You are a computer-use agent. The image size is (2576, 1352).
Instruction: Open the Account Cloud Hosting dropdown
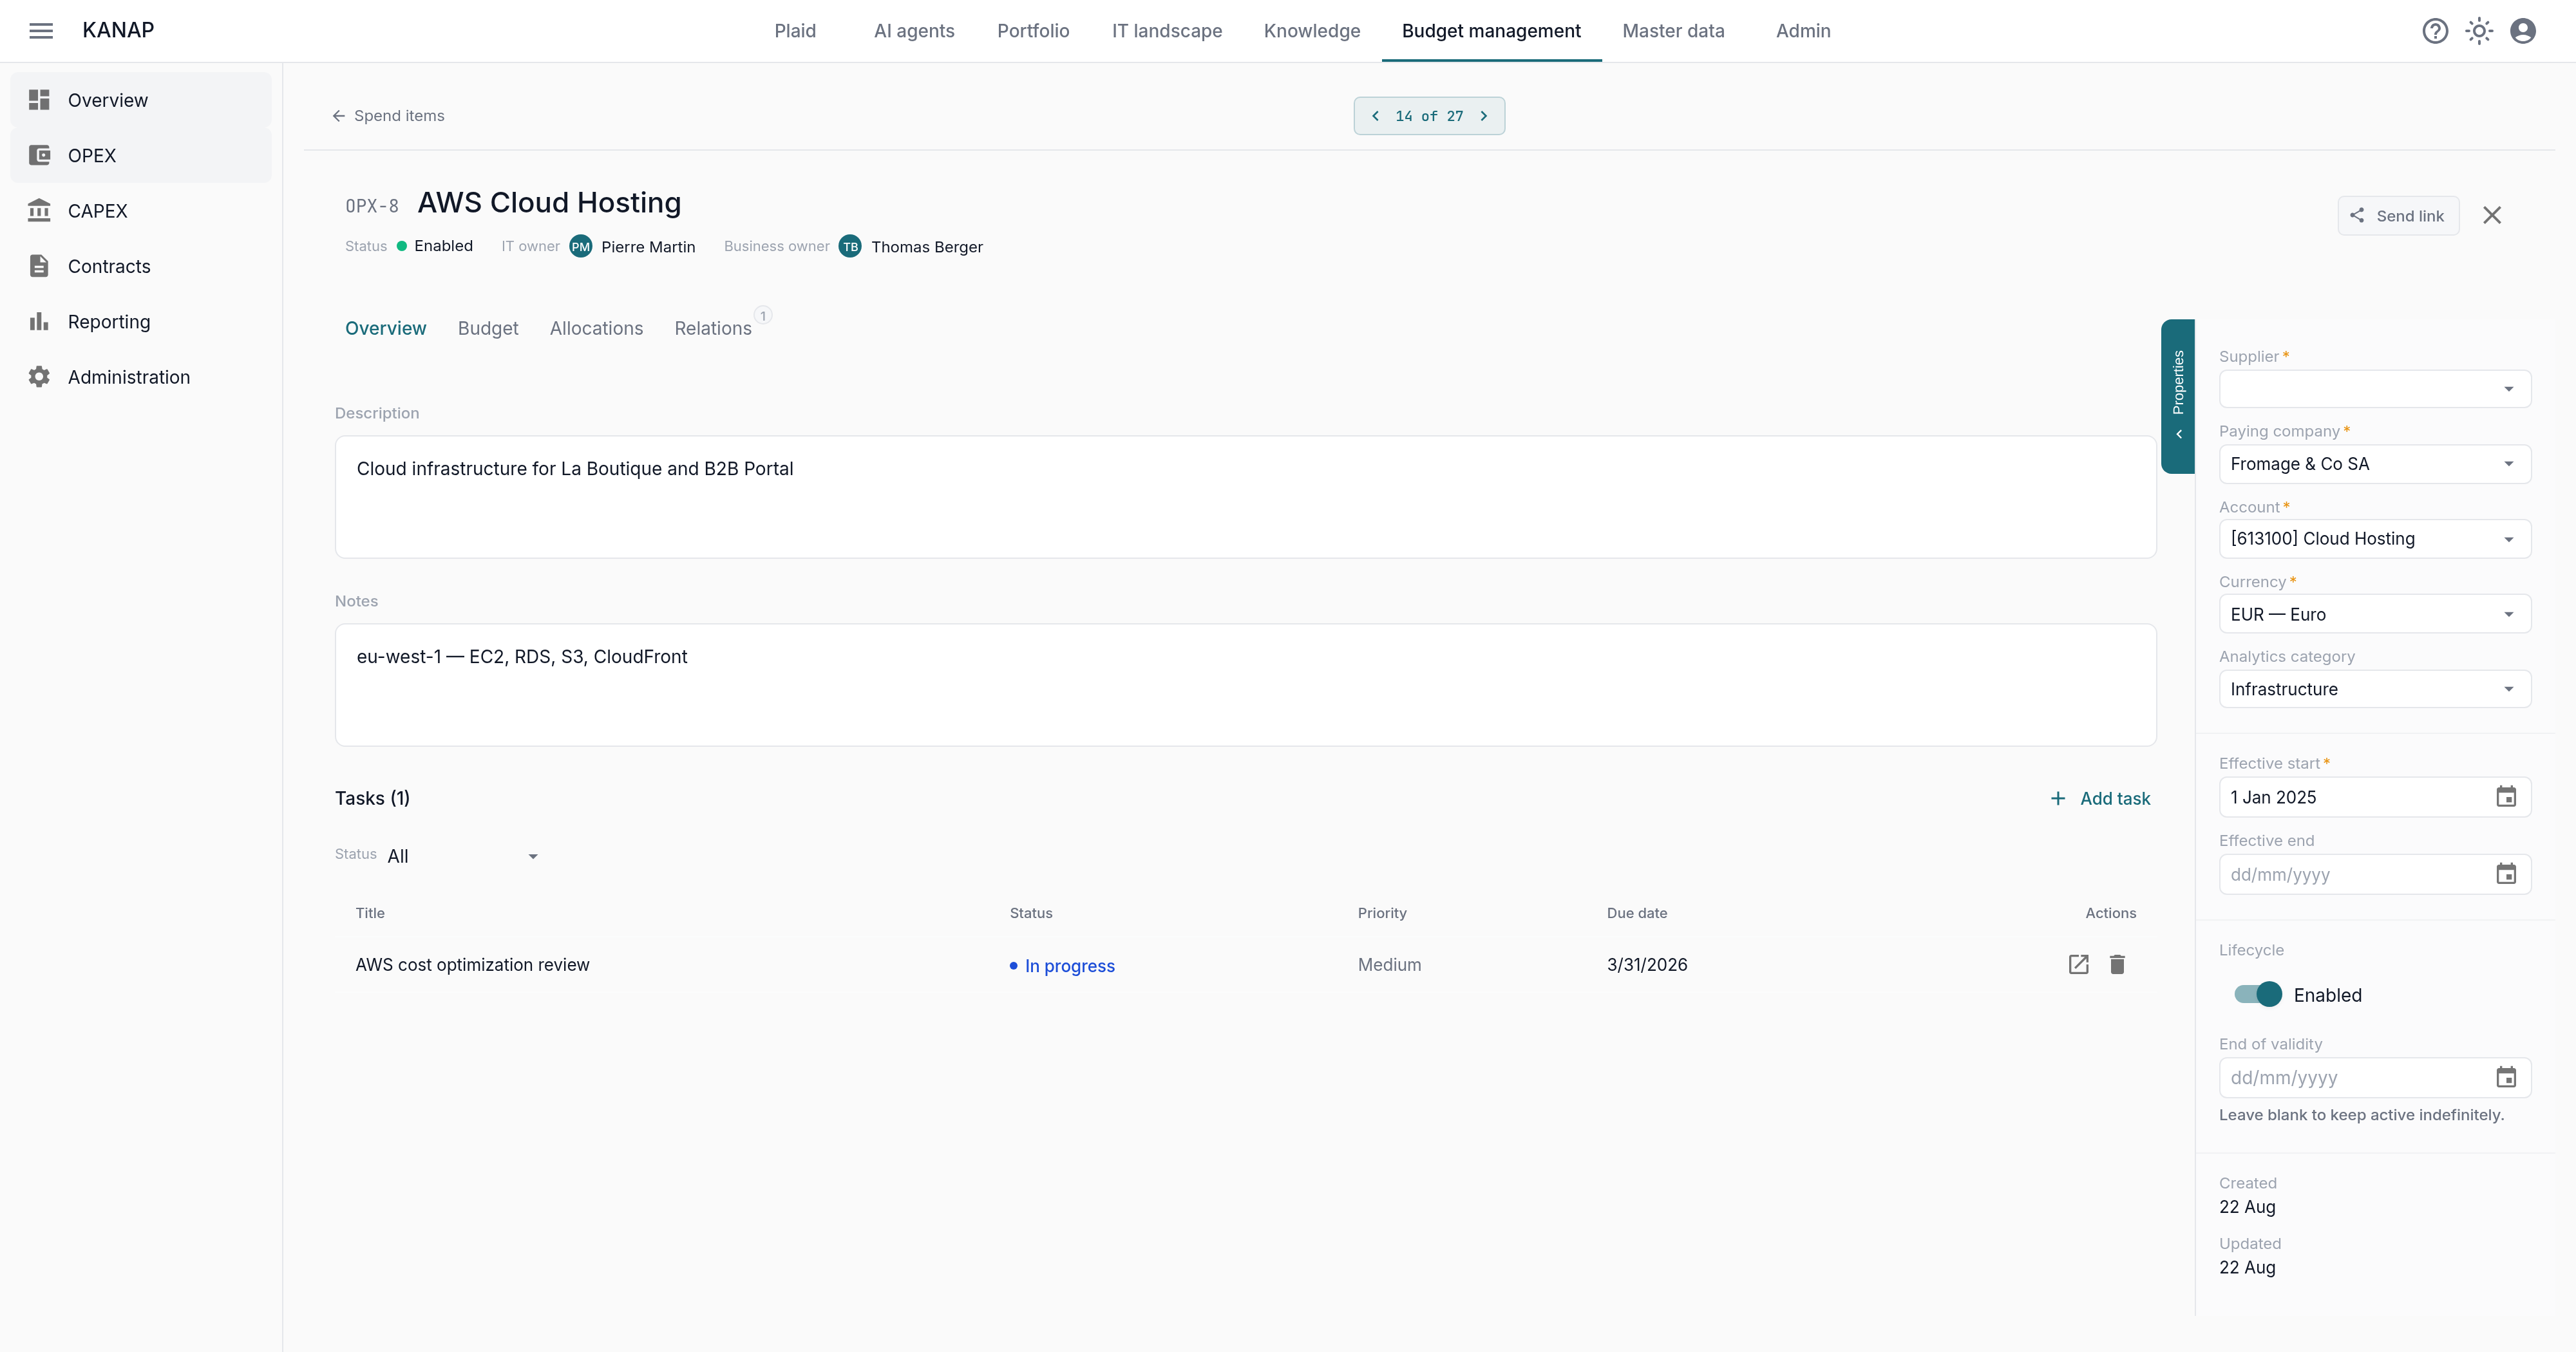pos(2375,539)
